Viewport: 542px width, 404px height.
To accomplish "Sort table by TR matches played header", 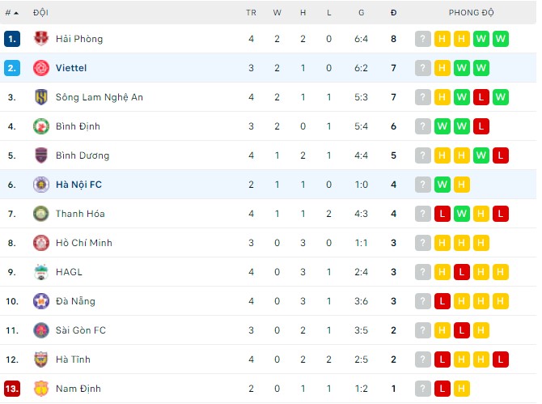I will coord(252,13).
